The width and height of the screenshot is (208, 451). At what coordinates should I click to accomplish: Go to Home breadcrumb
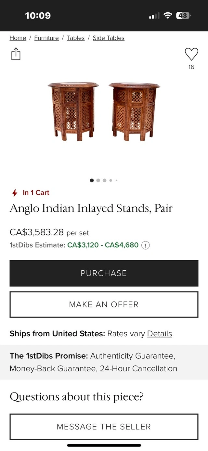click(18, 38)
